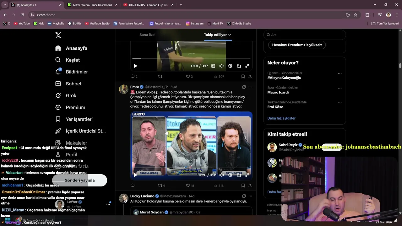More options for Mauro Icardi trend

click(x=340, y=88)
